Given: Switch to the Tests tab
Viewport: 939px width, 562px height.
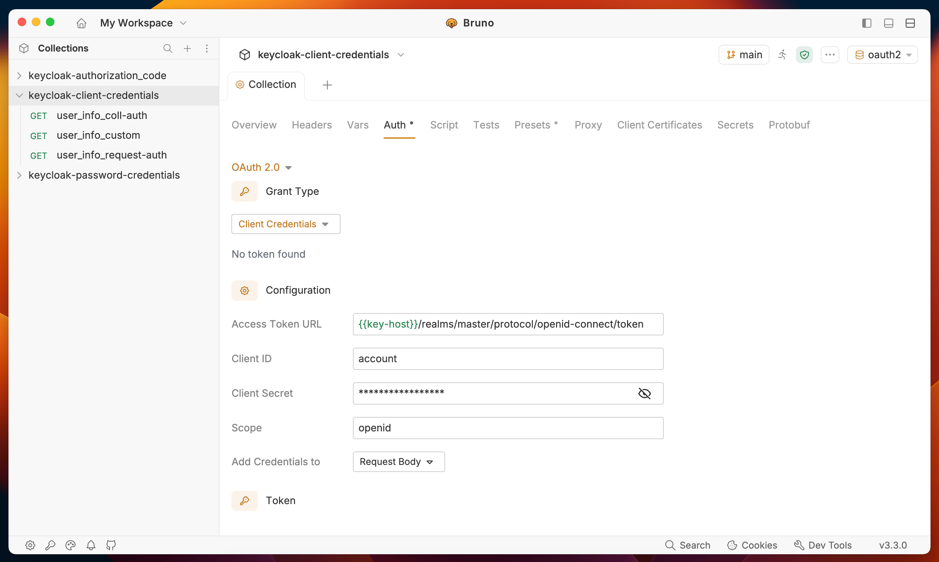Looking at the screenshot, I should pyautogui.click(x=486, y=125).
